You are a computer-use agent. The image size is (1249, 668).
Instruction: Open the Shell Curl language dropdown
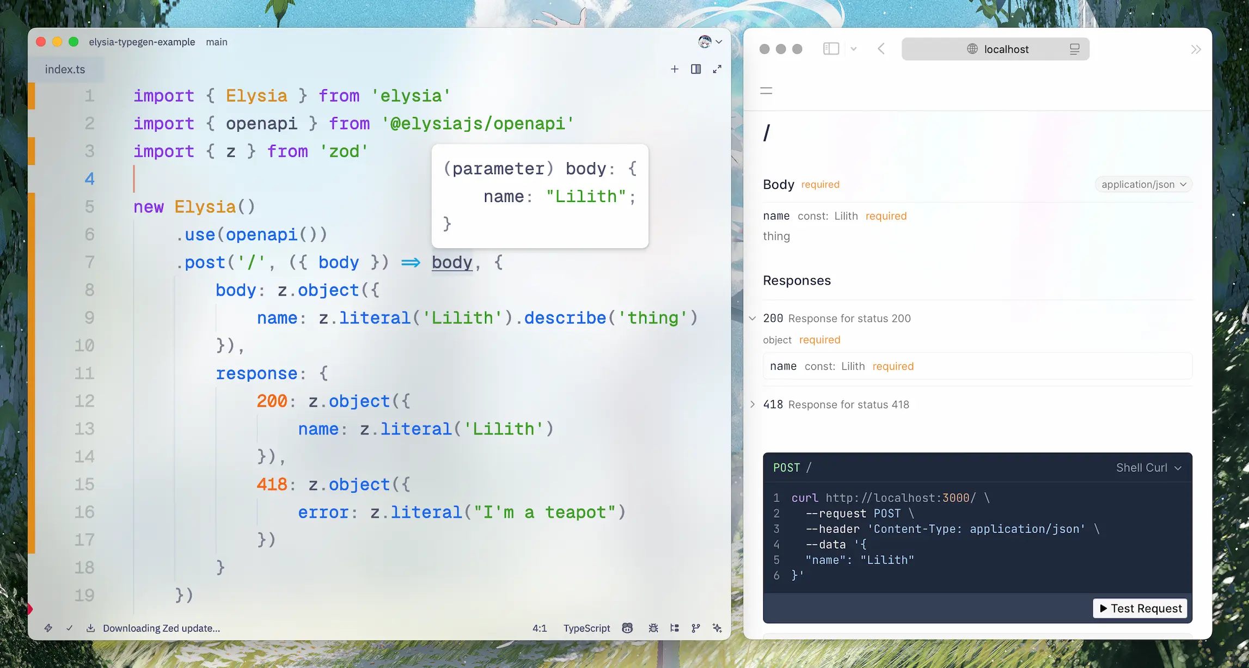coord(1149,468)
